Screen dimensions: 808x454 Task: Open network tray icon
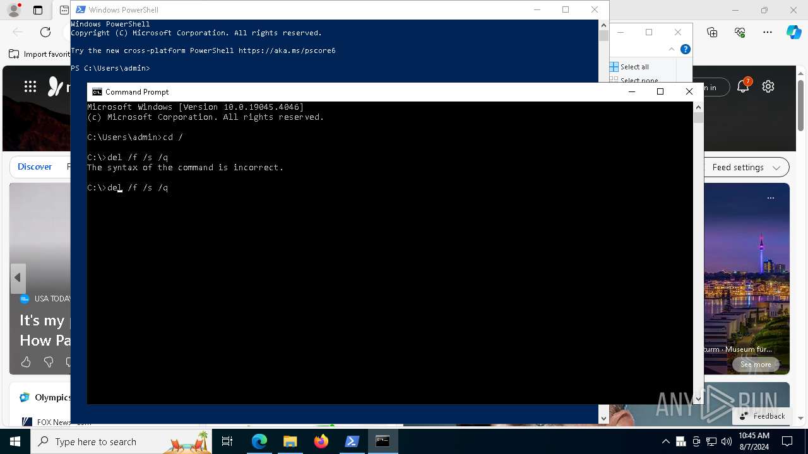coord(711,441)
